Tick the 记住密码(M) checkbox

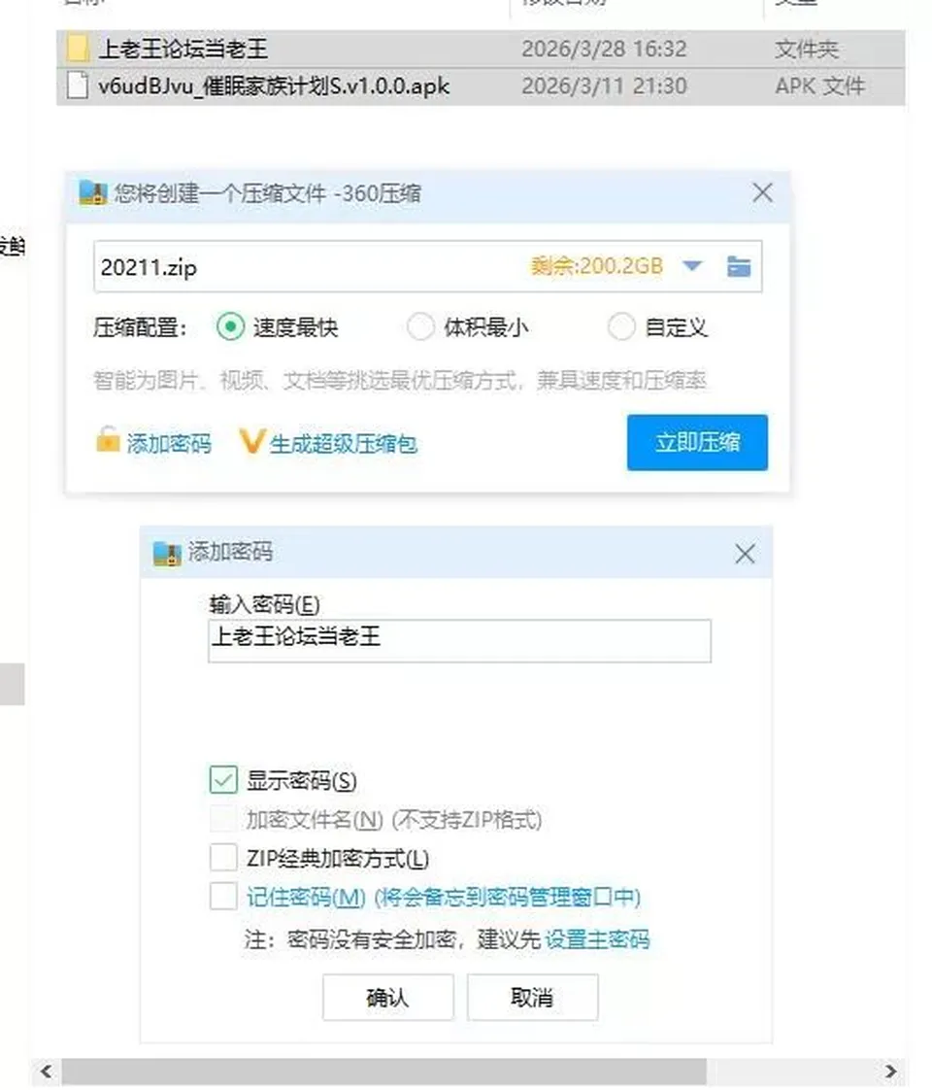[x=223, y=897]
